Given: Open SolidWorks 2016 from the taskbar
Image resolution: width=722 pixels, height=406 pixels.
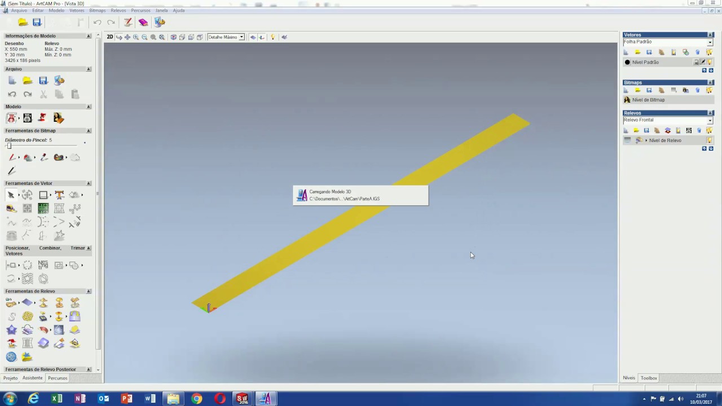Looking at the screenshot, I should 242,399.
